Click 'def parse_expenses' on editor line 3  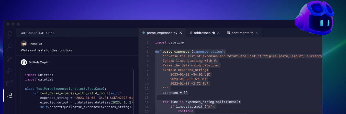point(191,51)
